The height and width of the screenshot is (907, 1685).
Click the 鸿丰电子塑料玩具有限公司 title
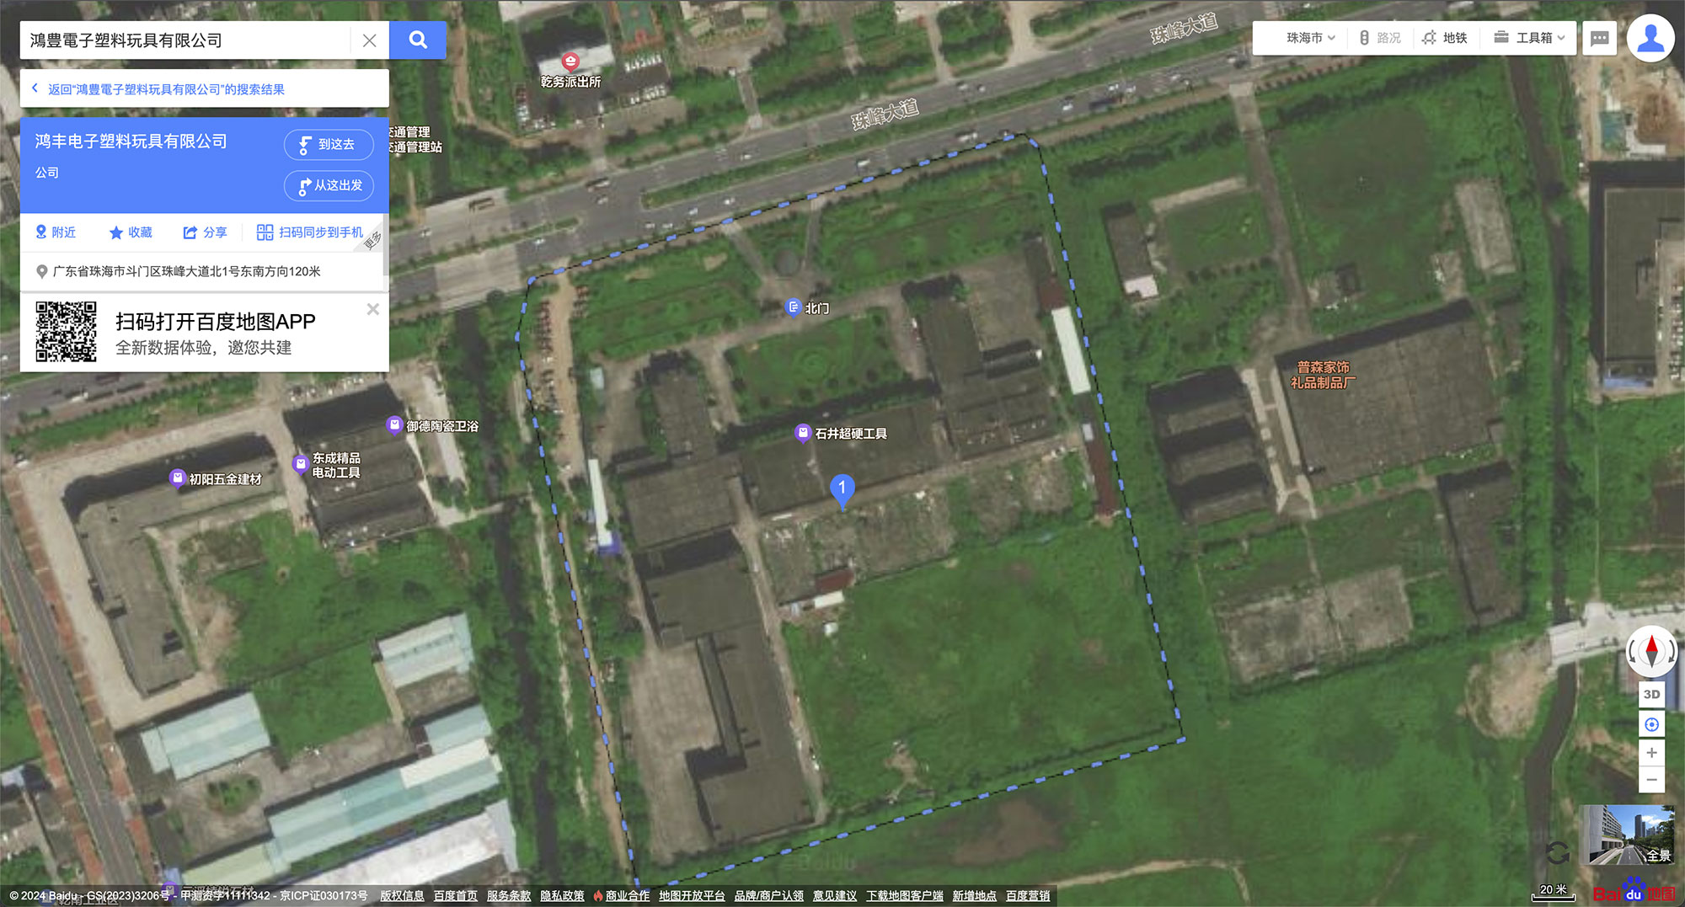131,141
